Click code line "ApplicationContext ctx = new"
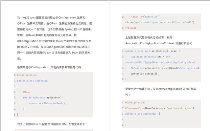Image resolution: width=210 pixels, height=131 pixels. [151, 57]
